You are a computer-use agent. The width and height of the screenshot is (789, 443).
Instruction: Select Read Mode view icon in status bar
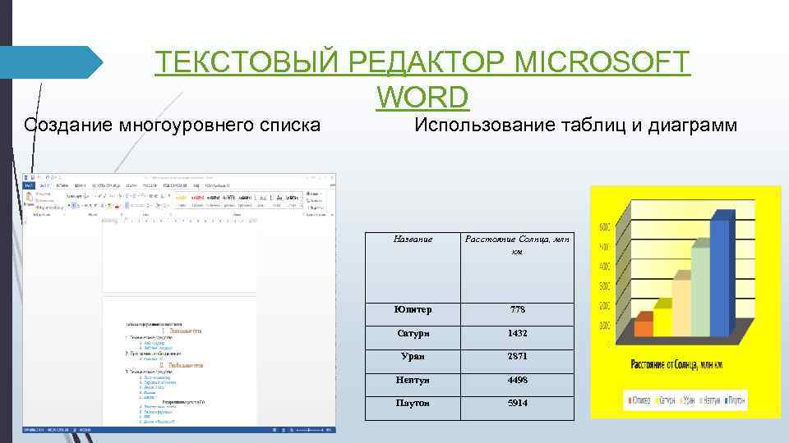click(x=275, y=430)
